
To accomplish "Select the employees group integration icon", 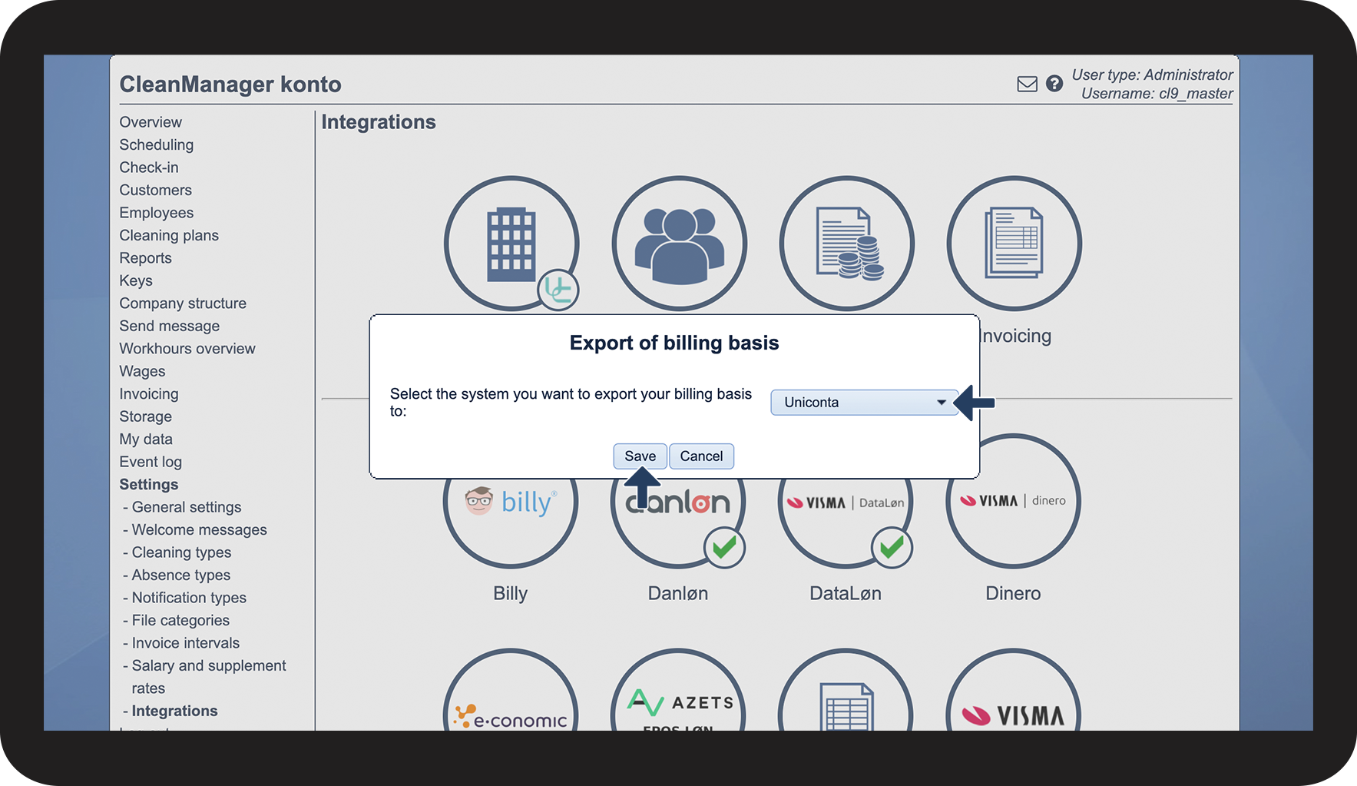I will [679, 243].
